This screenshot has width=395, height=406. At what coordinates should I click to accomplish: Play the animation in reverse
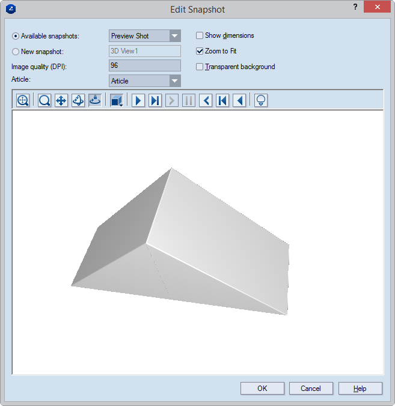pos(239,100)
